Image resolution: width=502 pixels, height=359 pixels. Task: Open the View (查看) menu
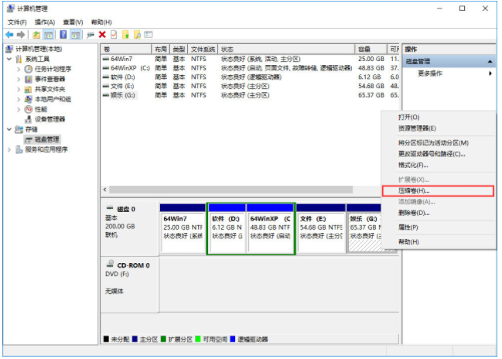pyautogui.click(x=73, y=22)
